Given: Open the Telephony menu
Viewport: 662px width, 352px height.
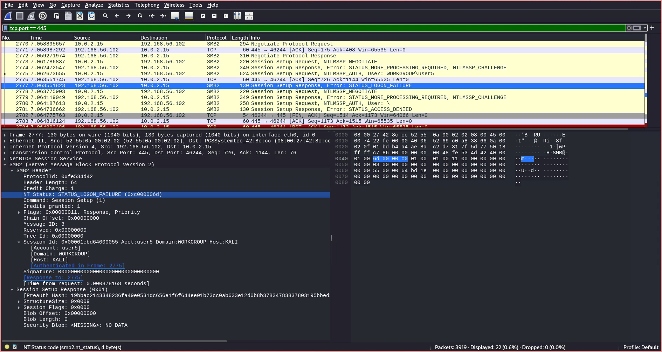Looking at the screenshot, I should click(x=147, y=5).
